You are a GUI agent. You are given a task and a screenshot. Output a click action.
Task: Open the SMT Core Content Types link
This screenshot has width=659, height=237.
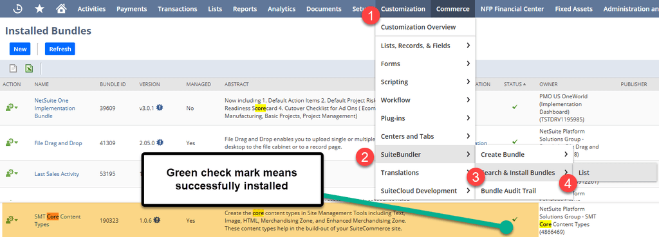click(57, 220)
